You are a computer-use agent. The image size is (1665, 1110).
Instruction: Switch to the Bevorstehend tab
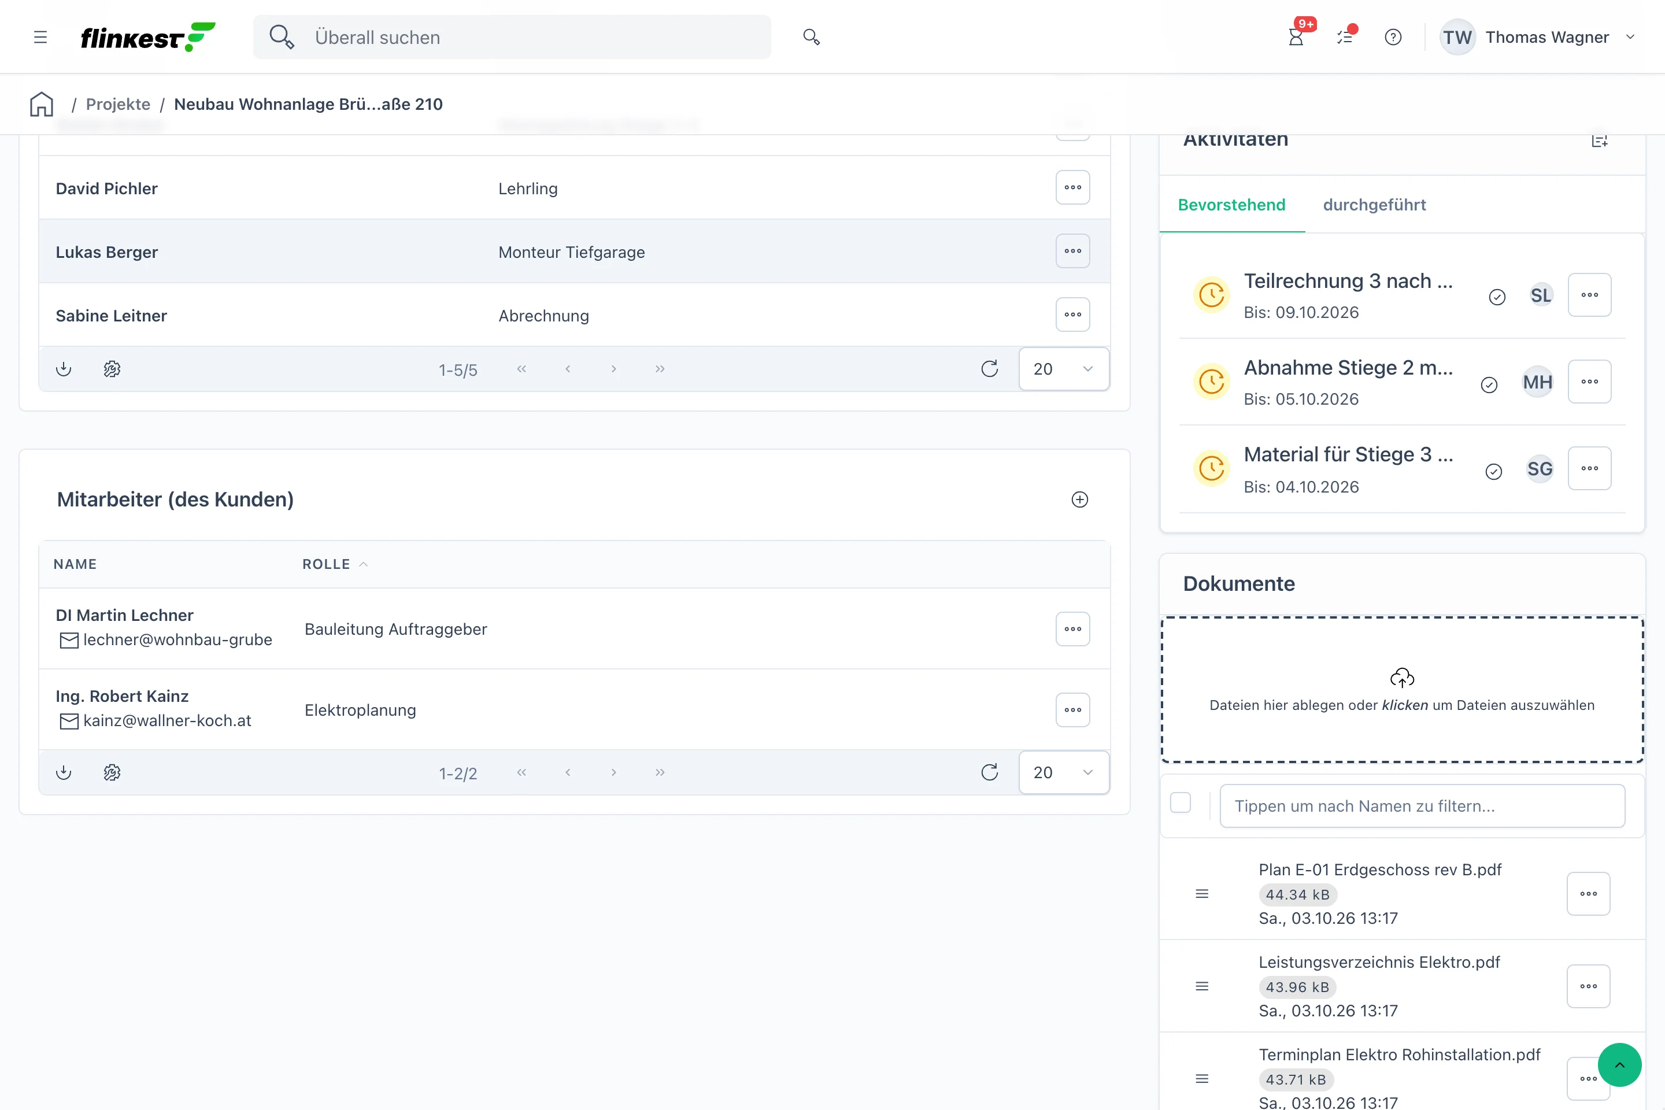[x=1232, y=205]
